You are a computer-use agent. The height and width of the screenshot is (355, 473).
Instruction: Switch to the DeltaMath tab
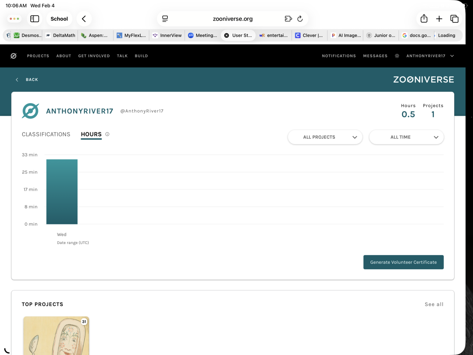(61, 35)
